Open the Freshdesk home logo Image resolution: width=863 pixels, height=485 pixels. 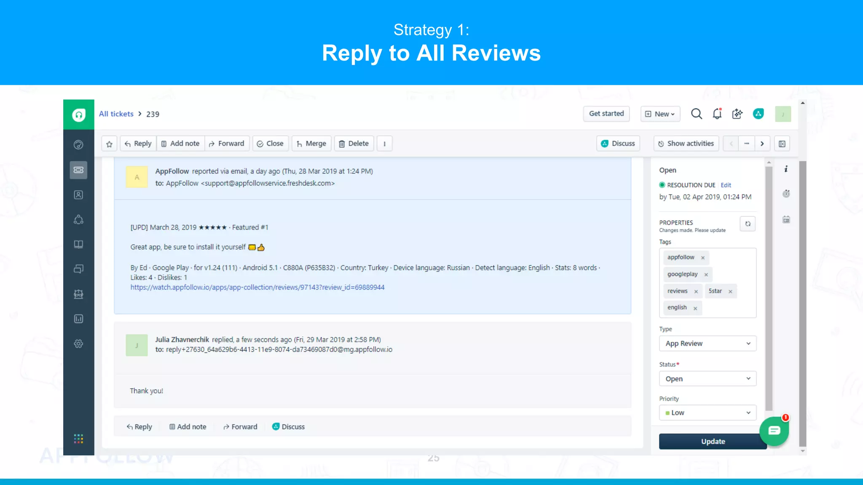[79, 115]
